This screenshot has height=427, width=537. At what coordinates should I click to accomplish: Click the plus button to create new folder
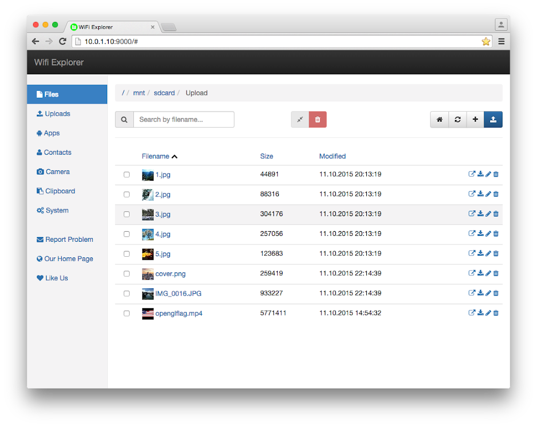tap(475, 120)
